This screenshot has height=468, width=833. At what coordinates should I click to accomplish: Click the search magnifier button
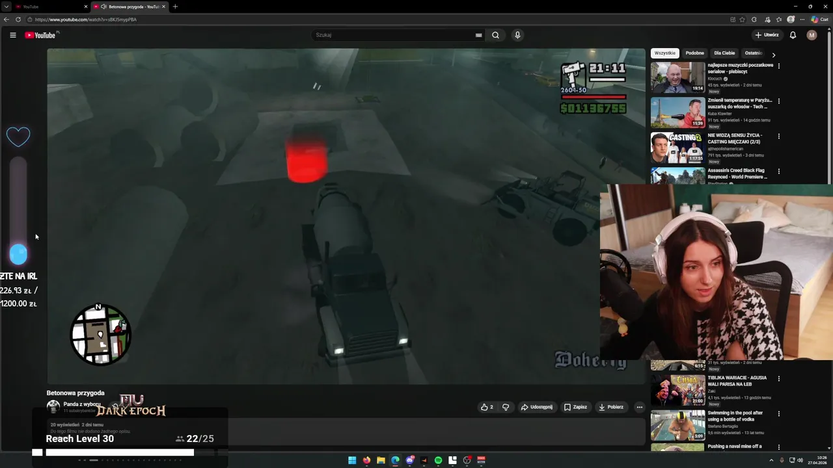[495, 35]
